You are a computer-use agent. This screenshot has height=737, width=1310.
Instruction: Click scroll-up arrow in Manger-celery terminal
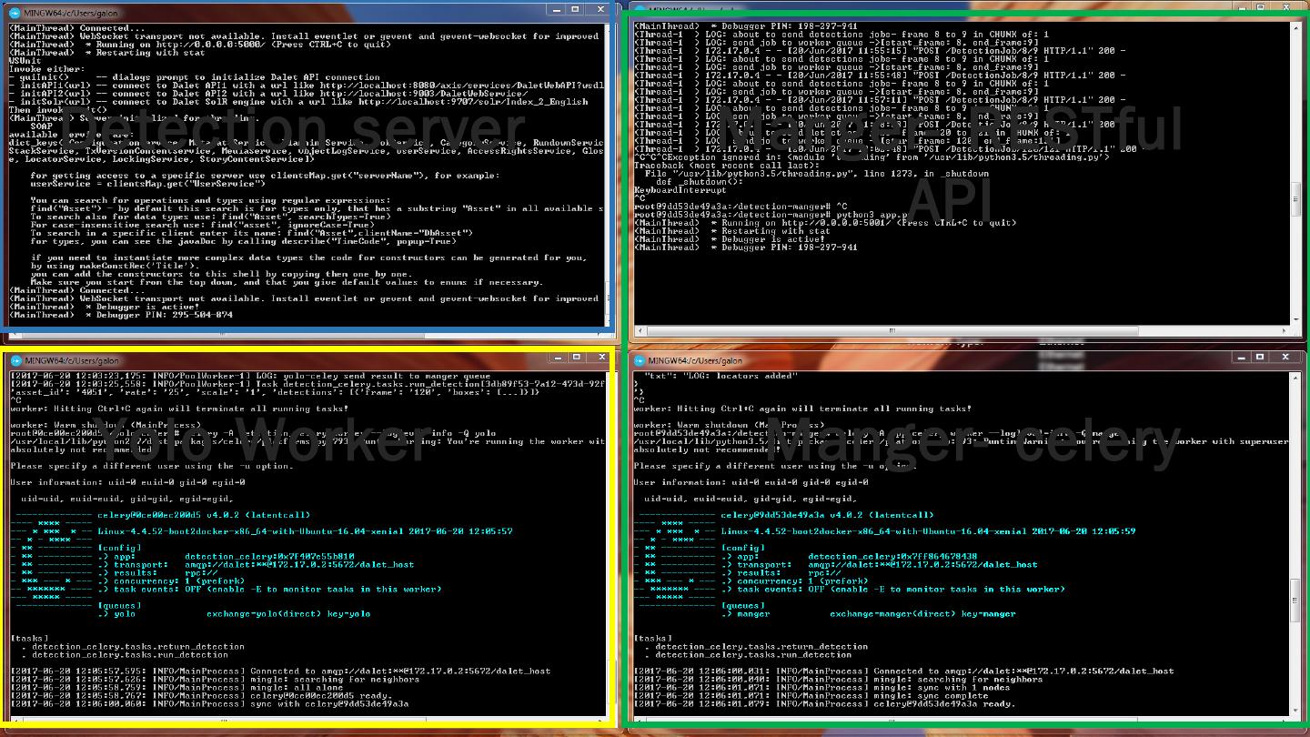tap(1295, 377)
